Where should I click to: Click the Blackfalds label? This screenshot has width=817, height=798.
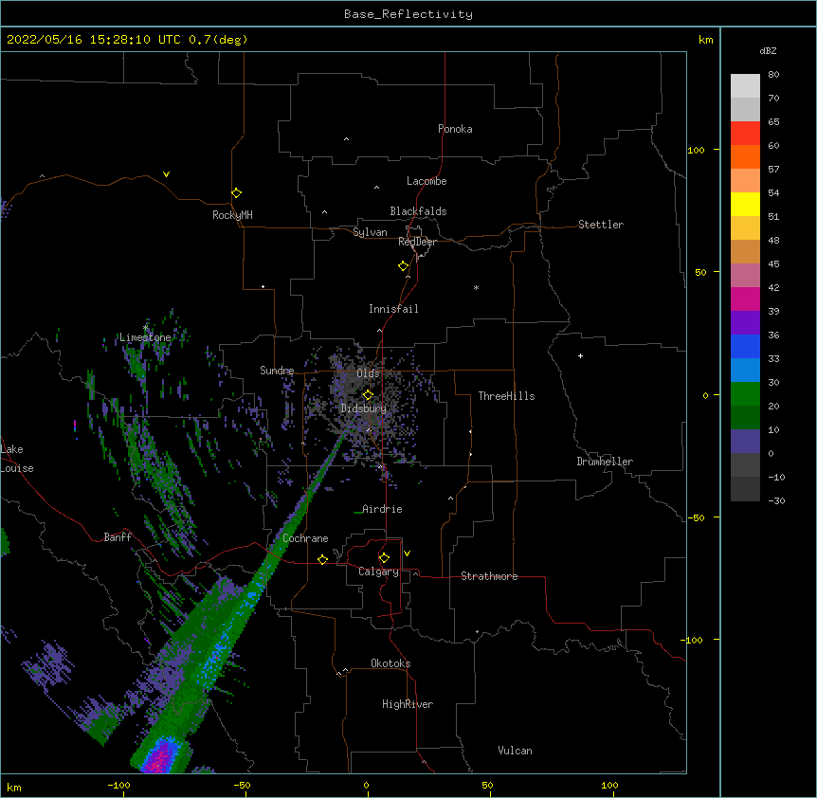coord(418,211)
